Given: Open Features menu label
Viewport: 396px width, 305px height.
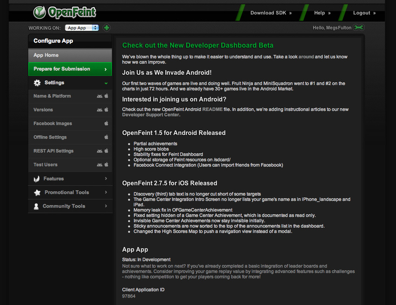Looking at the screenshot, I should click(x=54, y=179).
